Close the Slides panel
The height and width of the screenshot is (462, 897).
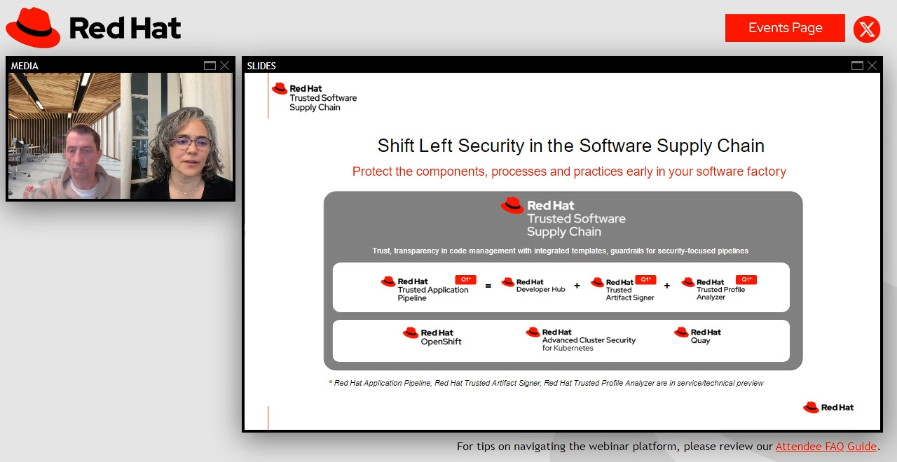(872, 66)
